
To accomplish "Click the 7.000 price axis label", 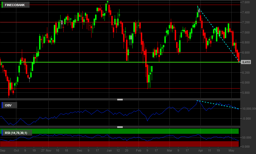I will click(x=246, y=32).
